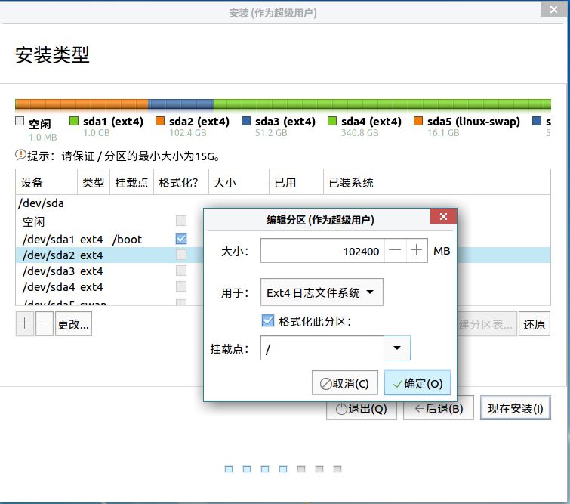Open the Ext4 filesystem type dropdown
This screenshot has height=504, width=570.
[x=322, y=292]
